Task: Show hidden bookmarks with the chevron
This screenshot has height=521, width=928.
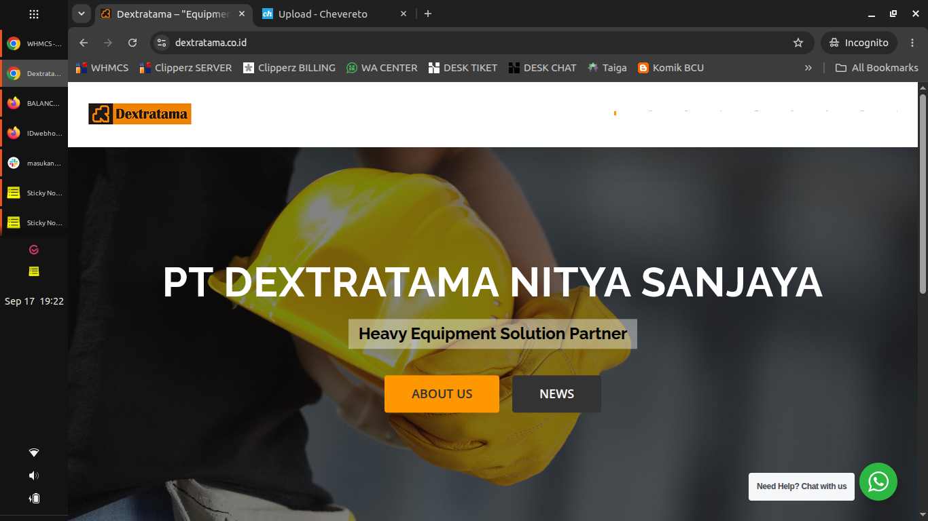Action: click(808, 68)
